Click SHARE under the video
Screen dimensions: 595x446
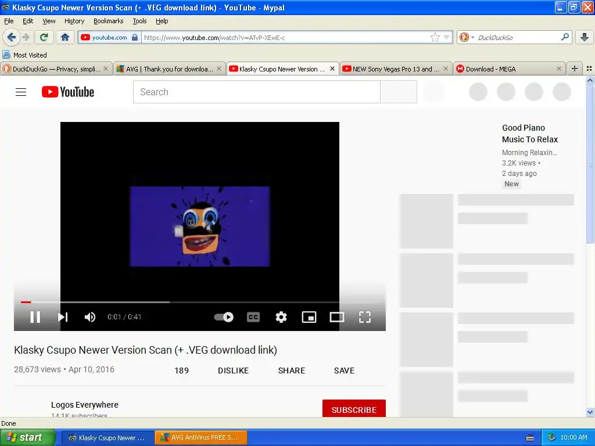tap(292, 371)
